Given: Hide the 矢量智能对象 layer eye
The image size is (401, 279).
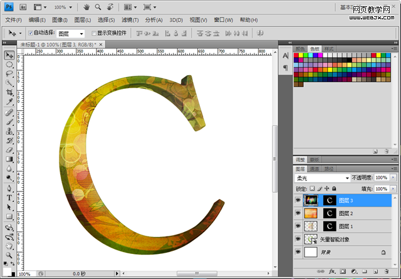Looking at the screenshot, I should [298, 239].
